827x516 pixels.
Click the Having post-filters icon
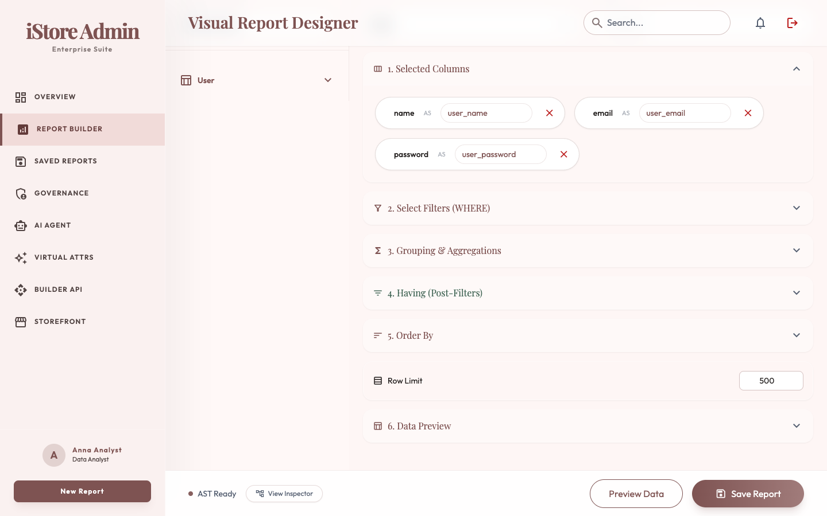(378, 293)
